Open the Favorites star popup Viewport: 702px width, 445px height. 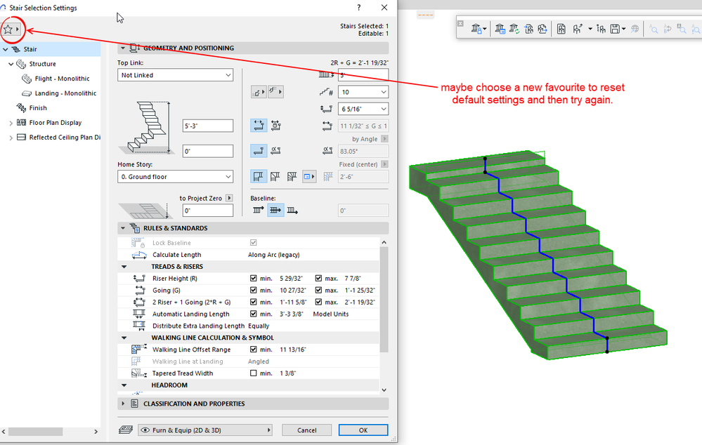pos(11,29)
